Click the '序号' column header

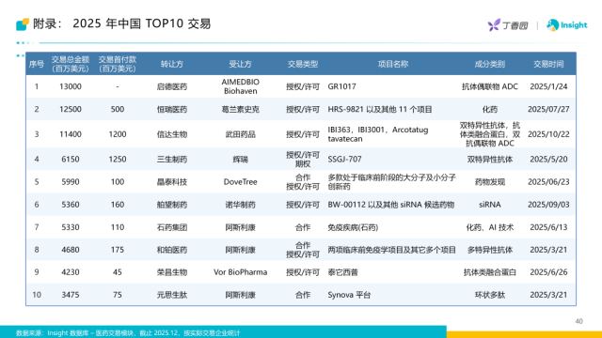(37, 64)
